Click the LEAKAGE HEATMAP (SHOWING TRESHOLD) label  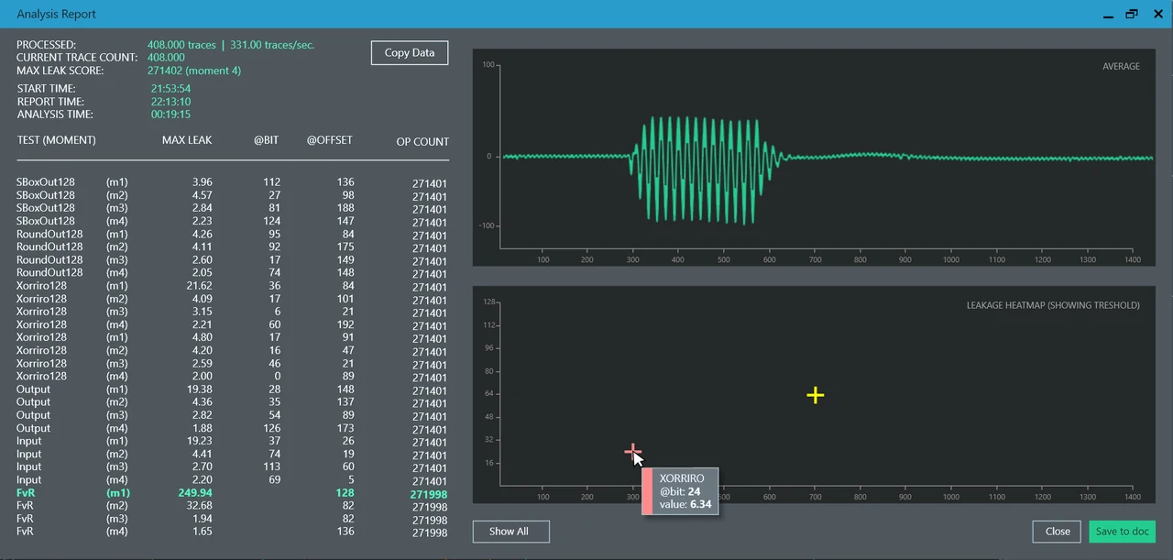pos(1053,305)
